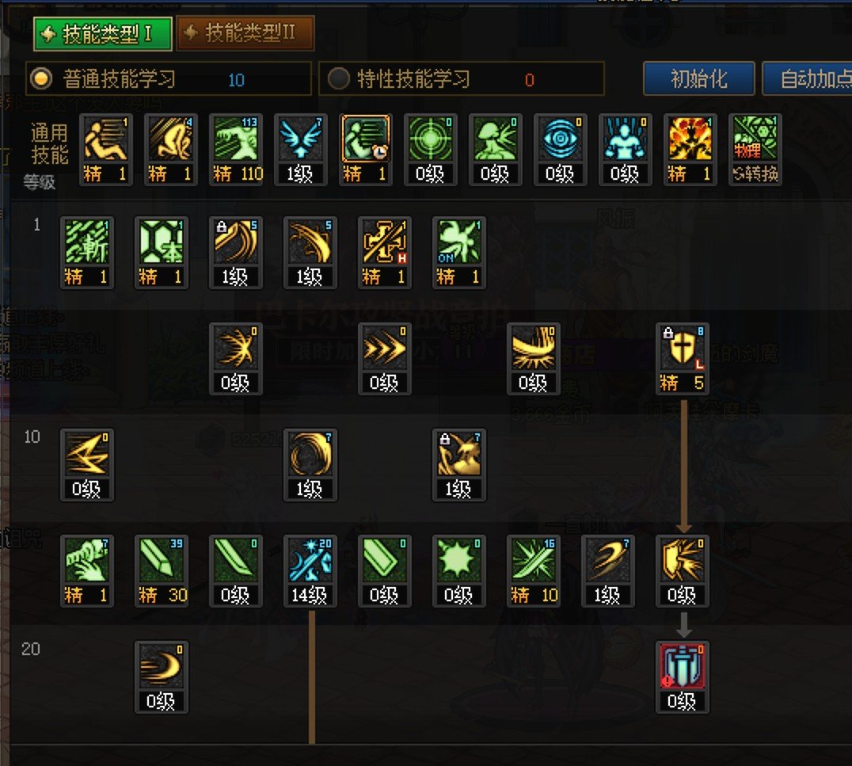
Task: Select the 14级 blue sword skill
Action: coord(310,571)
